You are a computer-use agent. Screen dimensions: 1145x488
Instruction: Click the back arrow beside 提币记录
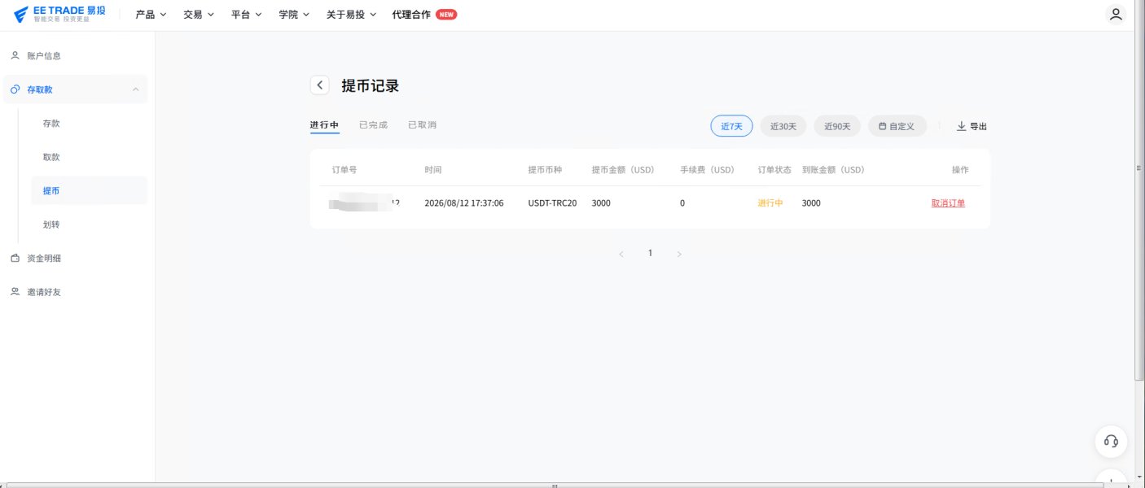coord(320,85)
